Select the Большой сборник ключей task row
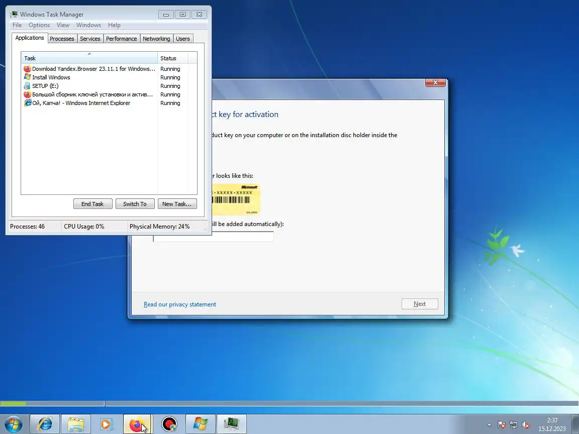This screenshot has width=579, height=434. point(109,94)
